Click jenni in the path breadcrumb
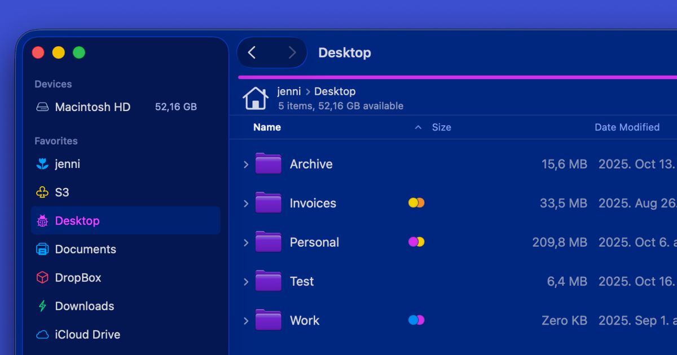 289,91
